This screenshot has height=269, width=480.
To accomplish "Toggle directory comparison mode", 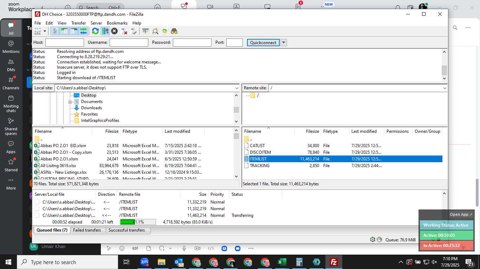I will 155,31.
